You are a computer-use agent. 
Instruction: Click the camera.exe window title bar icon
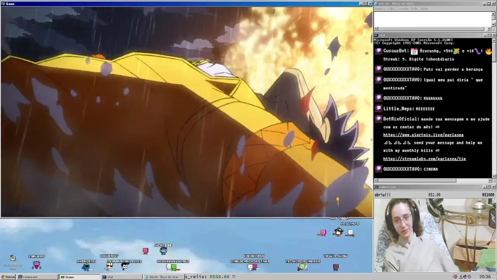(x=376, y=187)
